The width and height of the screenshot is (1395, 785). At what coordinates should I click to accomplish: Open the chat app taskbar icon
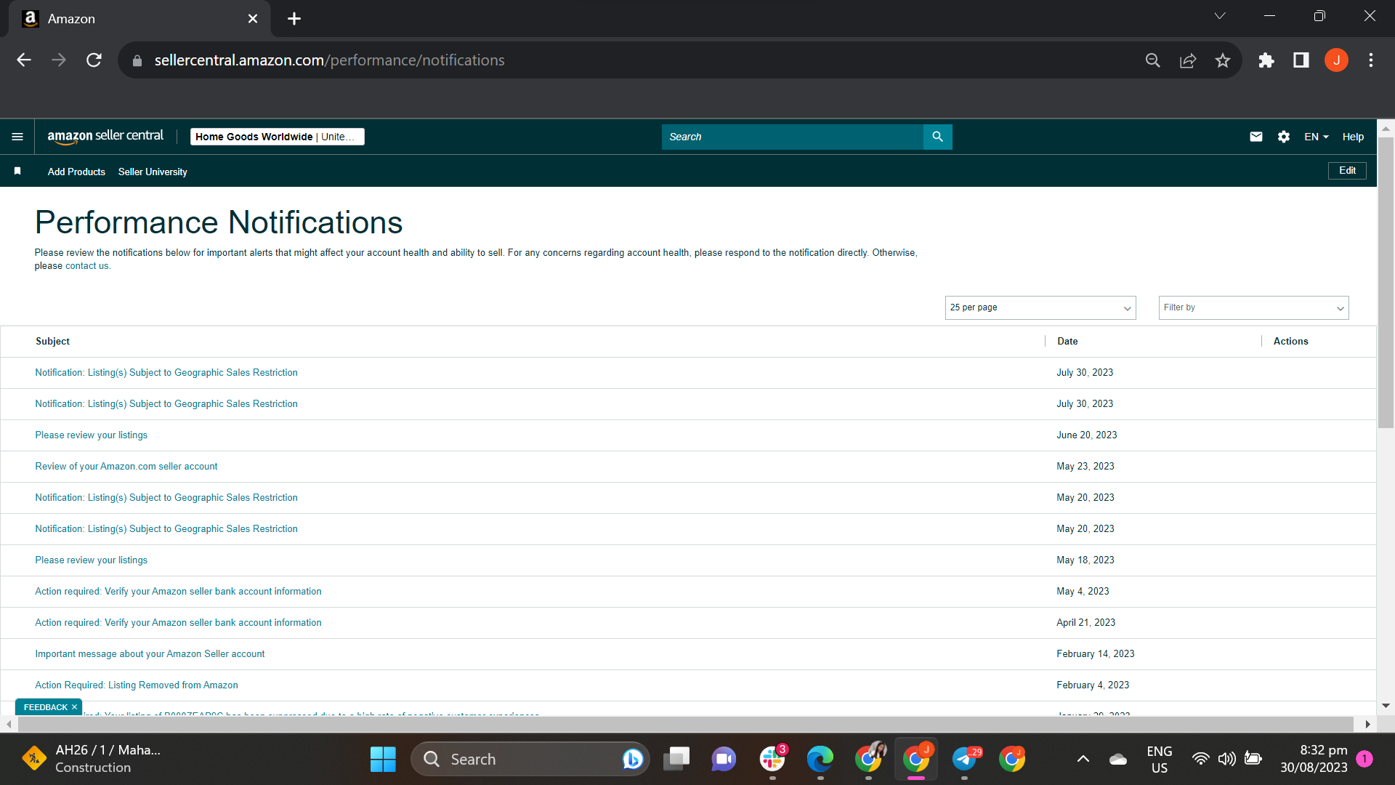pos(724,760)
